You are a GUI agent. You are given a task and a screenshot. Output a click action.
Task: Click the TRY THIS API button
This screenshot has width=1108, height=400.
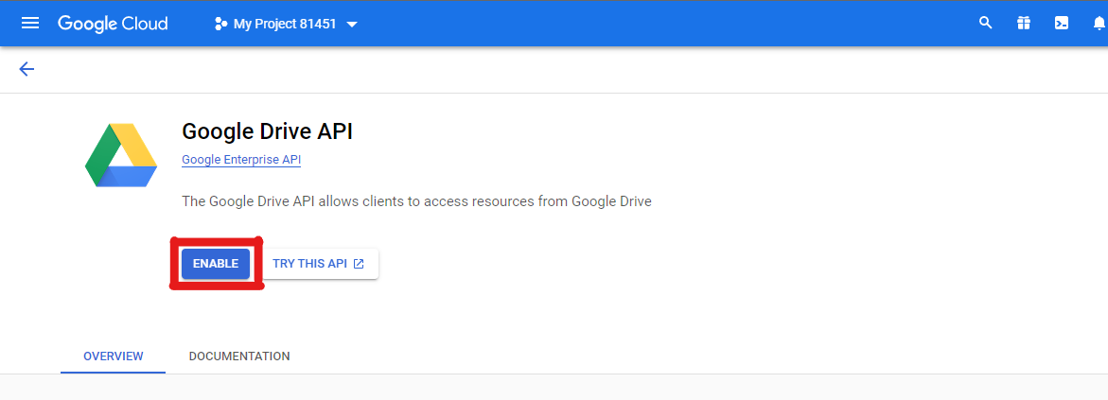[x=318, y=264]
